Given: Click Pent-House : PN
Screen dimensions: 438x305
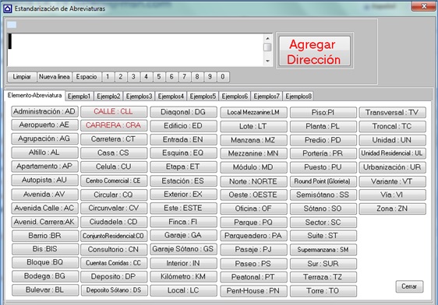Looking at the screenshot, I should [253, 291].
